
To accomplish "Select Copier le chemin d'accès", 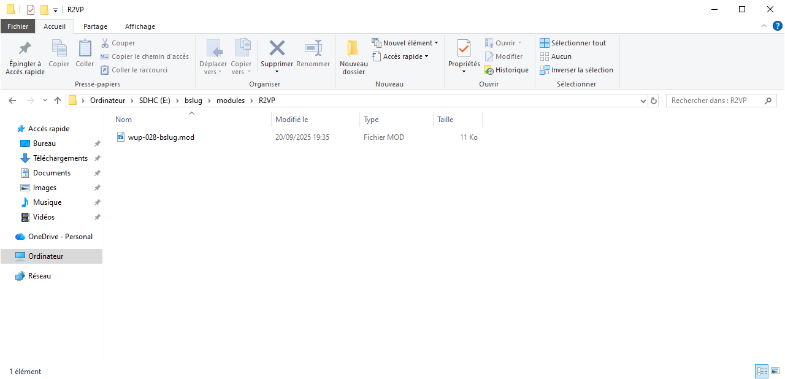I will [144, 56].
